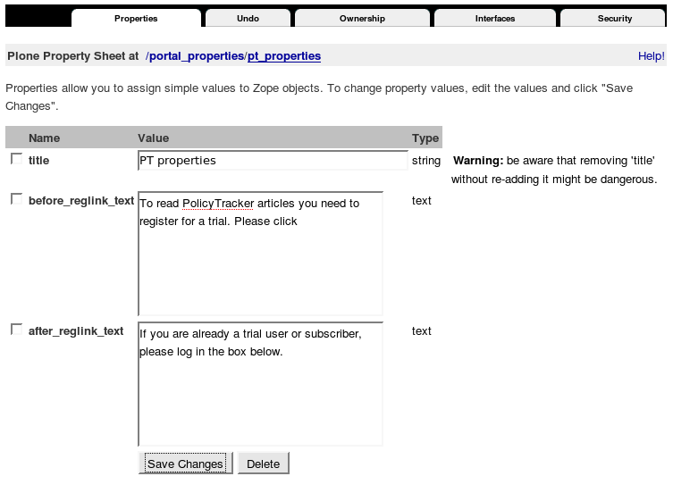The height and width of the screenshot is (493, 673).
Task: Select the Security tab
Action: [x=614, y=18]
